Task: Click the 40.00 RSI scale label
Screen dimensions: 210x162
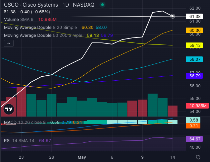Action: coord(195,147)
